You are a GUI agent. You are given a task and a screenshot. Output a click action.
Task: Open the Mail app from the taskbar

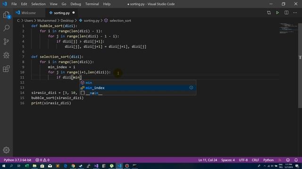(50, 166)
